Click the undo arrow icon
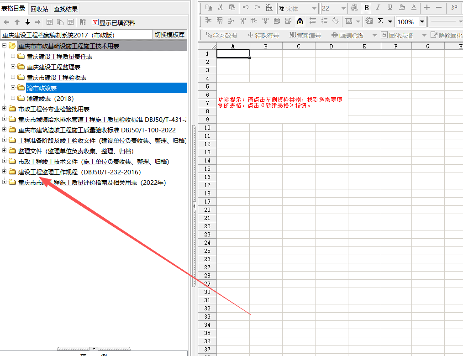 tap(245, 8)
